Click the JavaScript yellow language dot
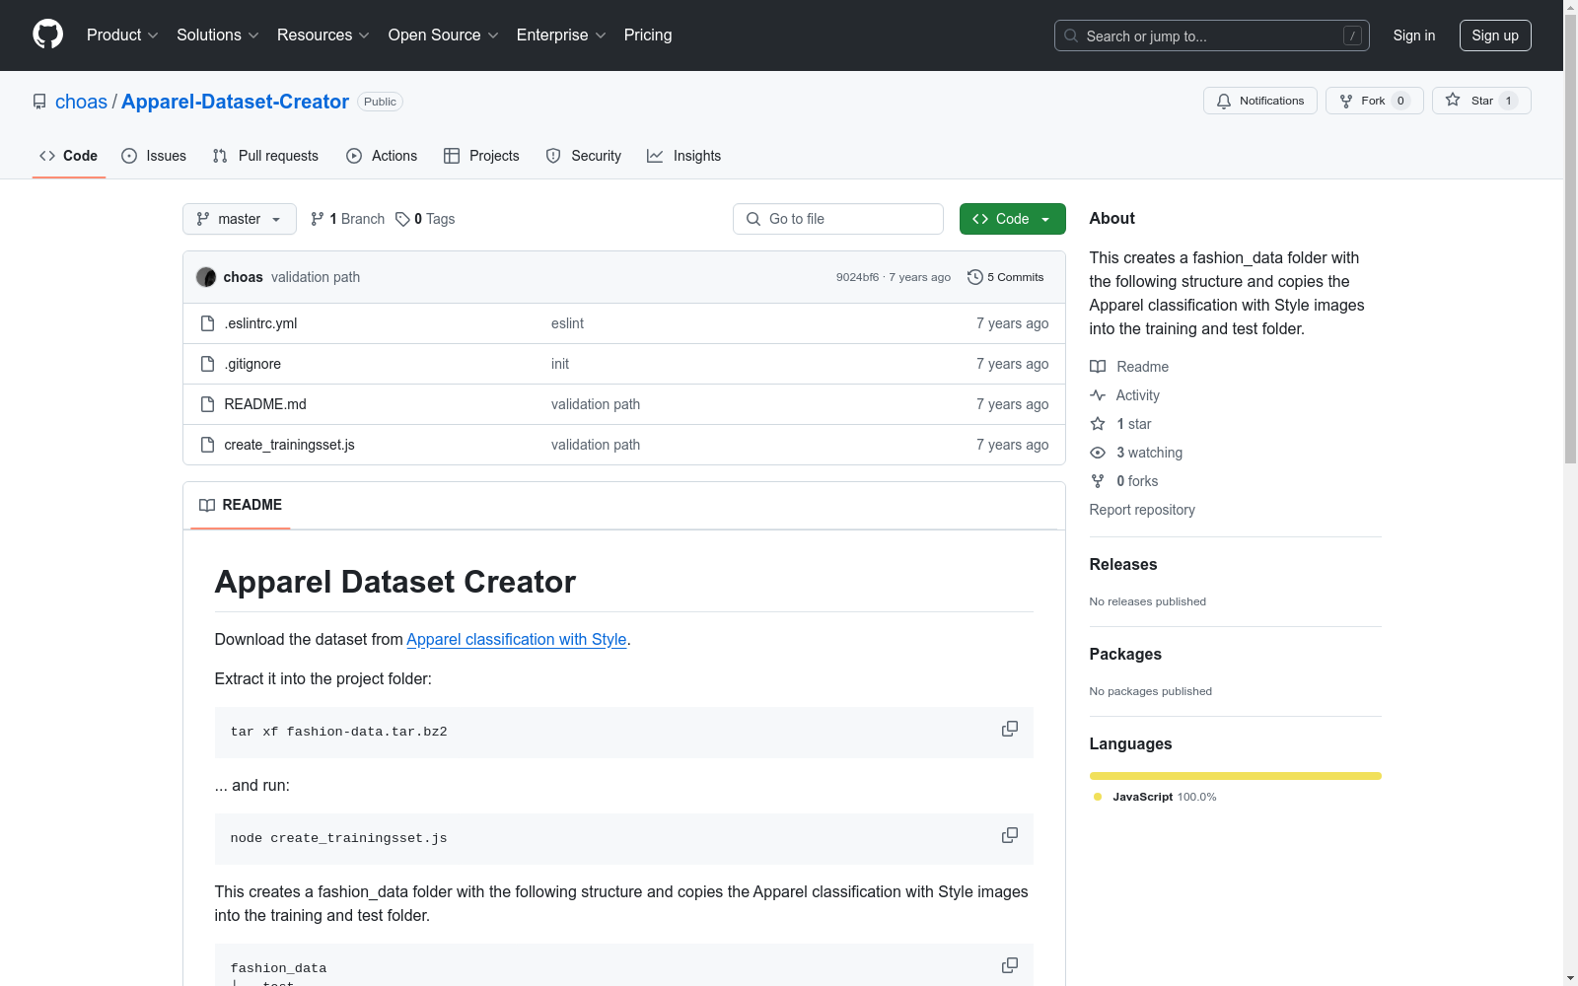 (x=1098, y=797)
